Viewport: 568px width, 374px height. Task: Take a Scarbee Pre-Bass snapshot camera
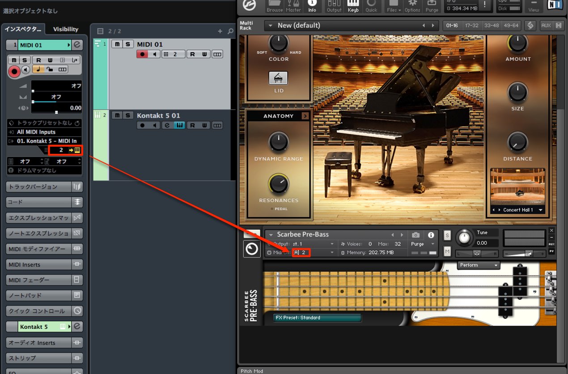click(415, 235)
